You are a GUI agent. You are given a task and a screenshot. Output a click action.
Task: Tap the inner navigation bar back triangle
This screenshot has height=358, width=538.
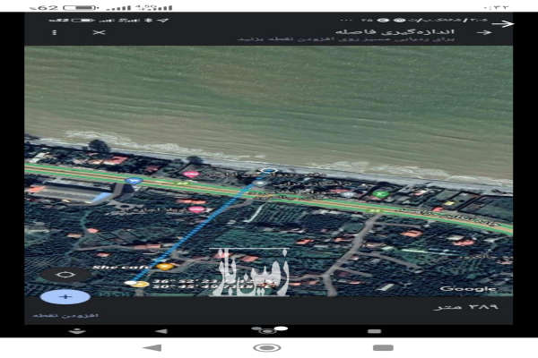click(161, 331)
